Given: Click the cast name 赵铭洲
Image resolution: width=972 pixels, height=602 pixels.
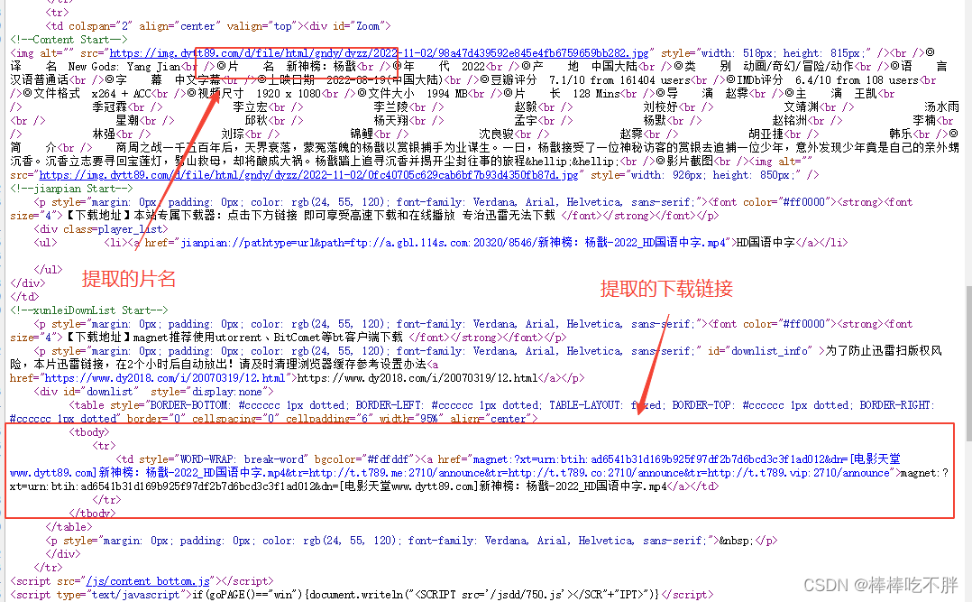Looking at the screenshot, I should click(x=789, y=121).
